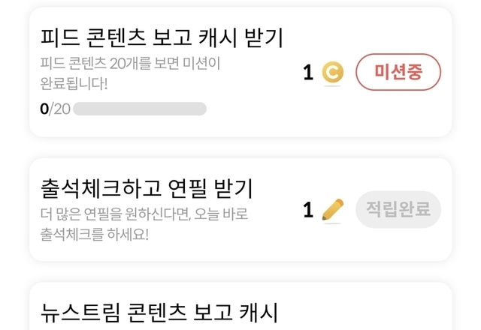Tap the 피드 콘텐츠 20개를 보면 미션이 text
This screenshot has height=330, width=481.
pyautogui.click(x=129, y=62)
